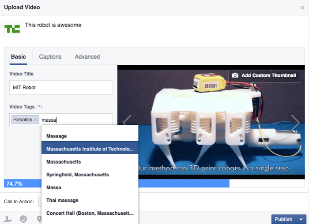309x224 pixels.
Task: Click the location pin icon
Action: tap(39, 219)
